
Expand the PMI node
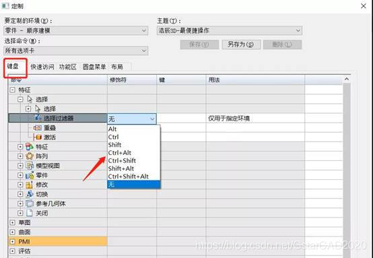pos(12,242)
